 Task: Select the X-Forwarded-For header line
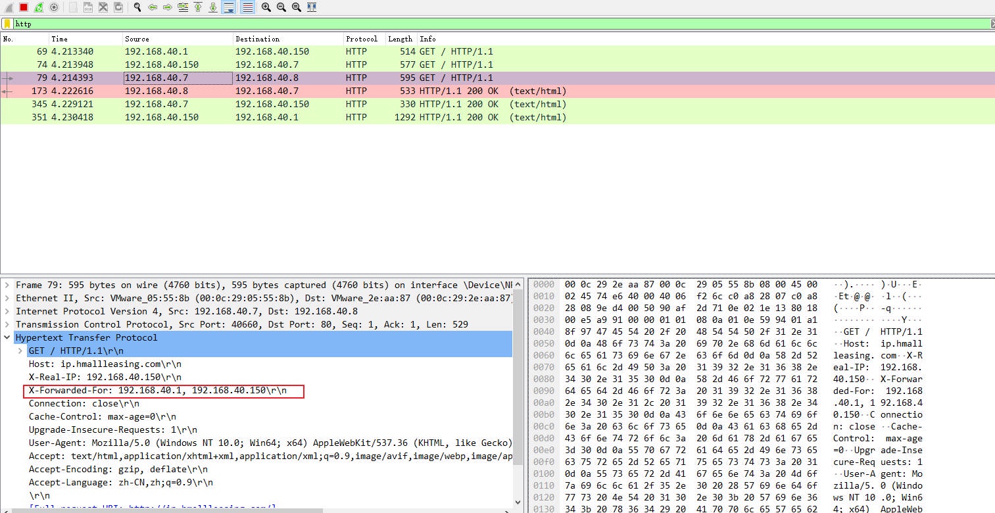[x=158, y=391]
